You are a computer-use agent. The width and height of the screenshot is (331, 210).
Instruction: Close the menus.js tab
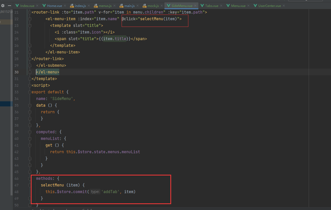tap(114, 6)
